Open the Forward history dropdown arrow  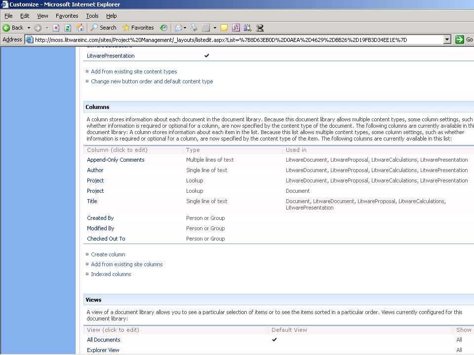click(x=47, y=28)
